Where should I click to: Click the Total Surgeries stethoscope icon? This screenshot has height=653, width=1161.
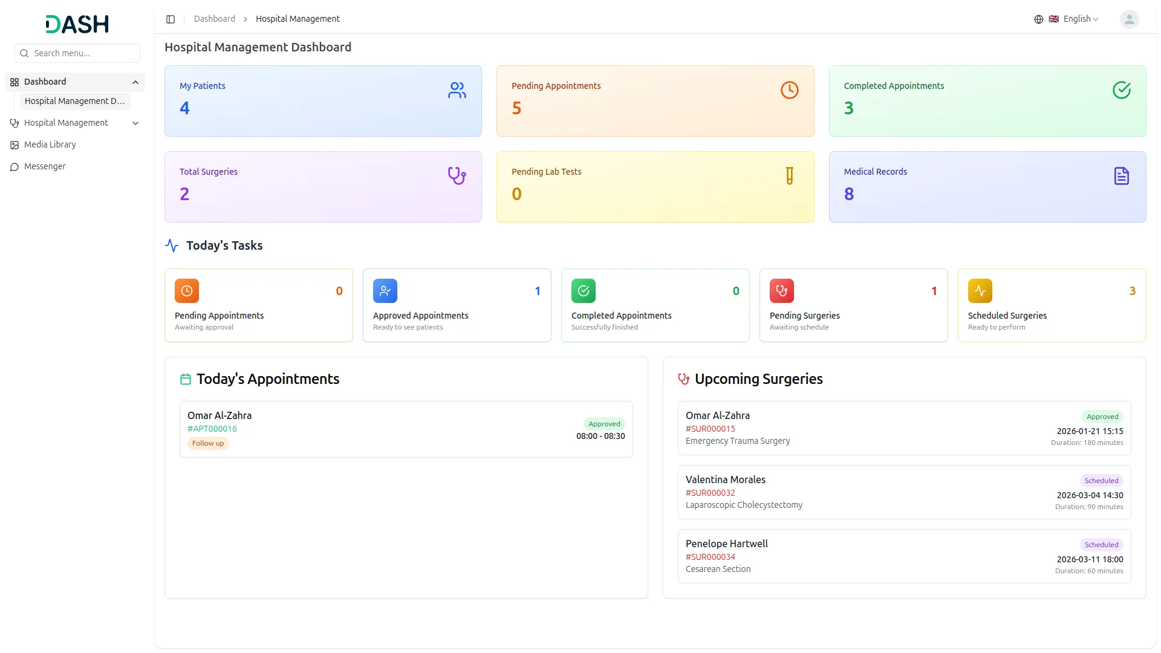[457, 176]
